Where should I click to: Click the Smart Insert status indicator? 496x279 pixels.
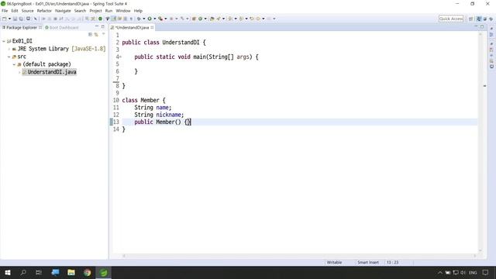click(368, 262)
